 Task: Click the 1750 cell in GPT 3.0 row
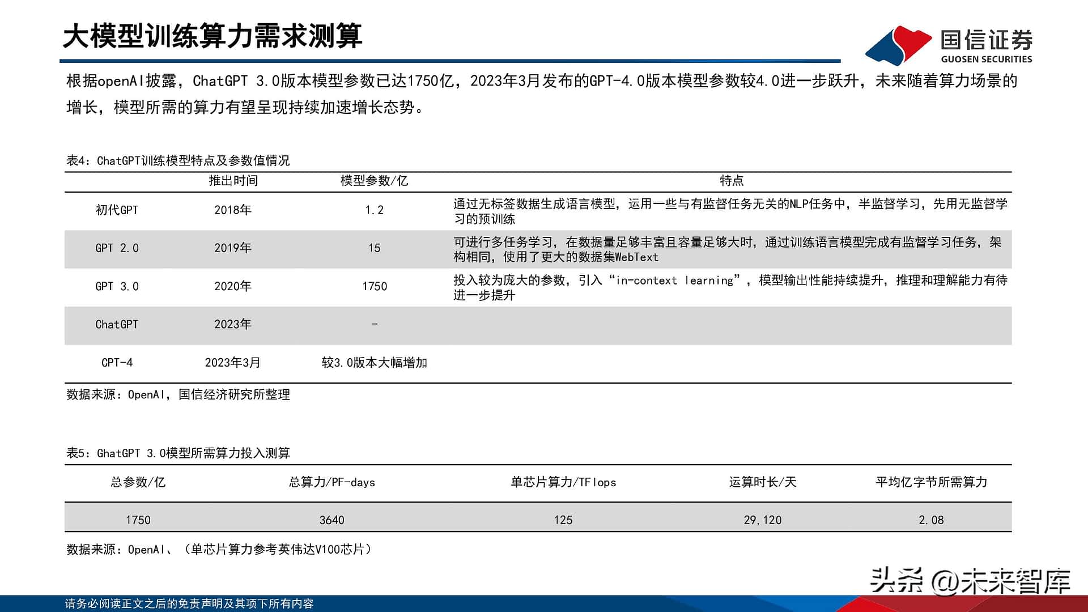[375, 286]
